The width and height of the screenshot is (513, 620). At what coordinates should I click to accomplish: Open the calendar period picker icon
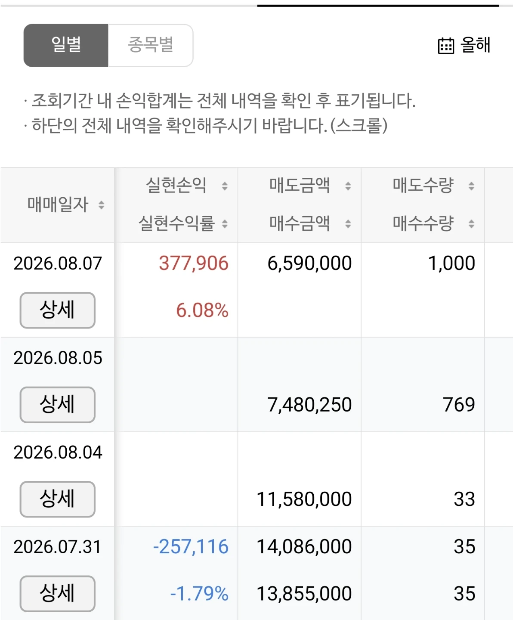coord(446,46)
